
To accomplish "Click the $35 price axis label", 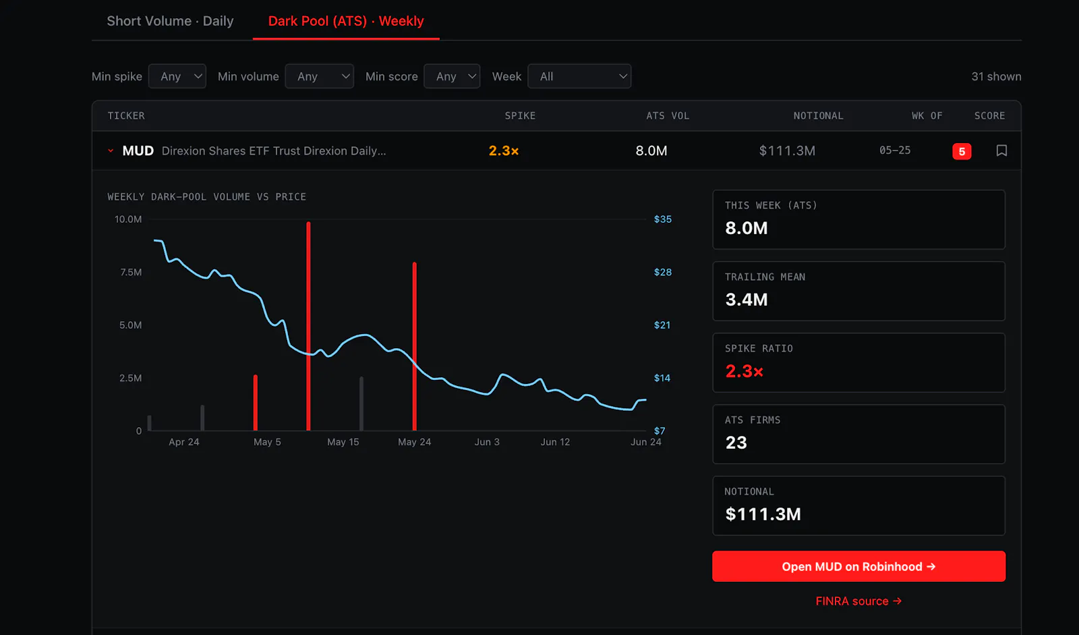I will tap(662, 219).
